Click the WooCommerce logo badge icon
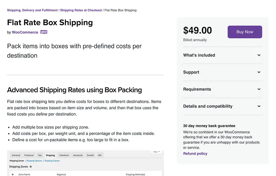Viewport: 276px width, 176px height. click(x=44, y=32)
